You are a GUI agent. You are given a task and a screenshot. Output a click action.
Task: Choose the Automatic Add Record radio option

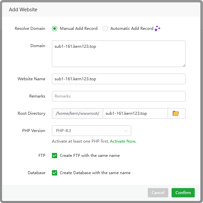(x=105, y=29)
